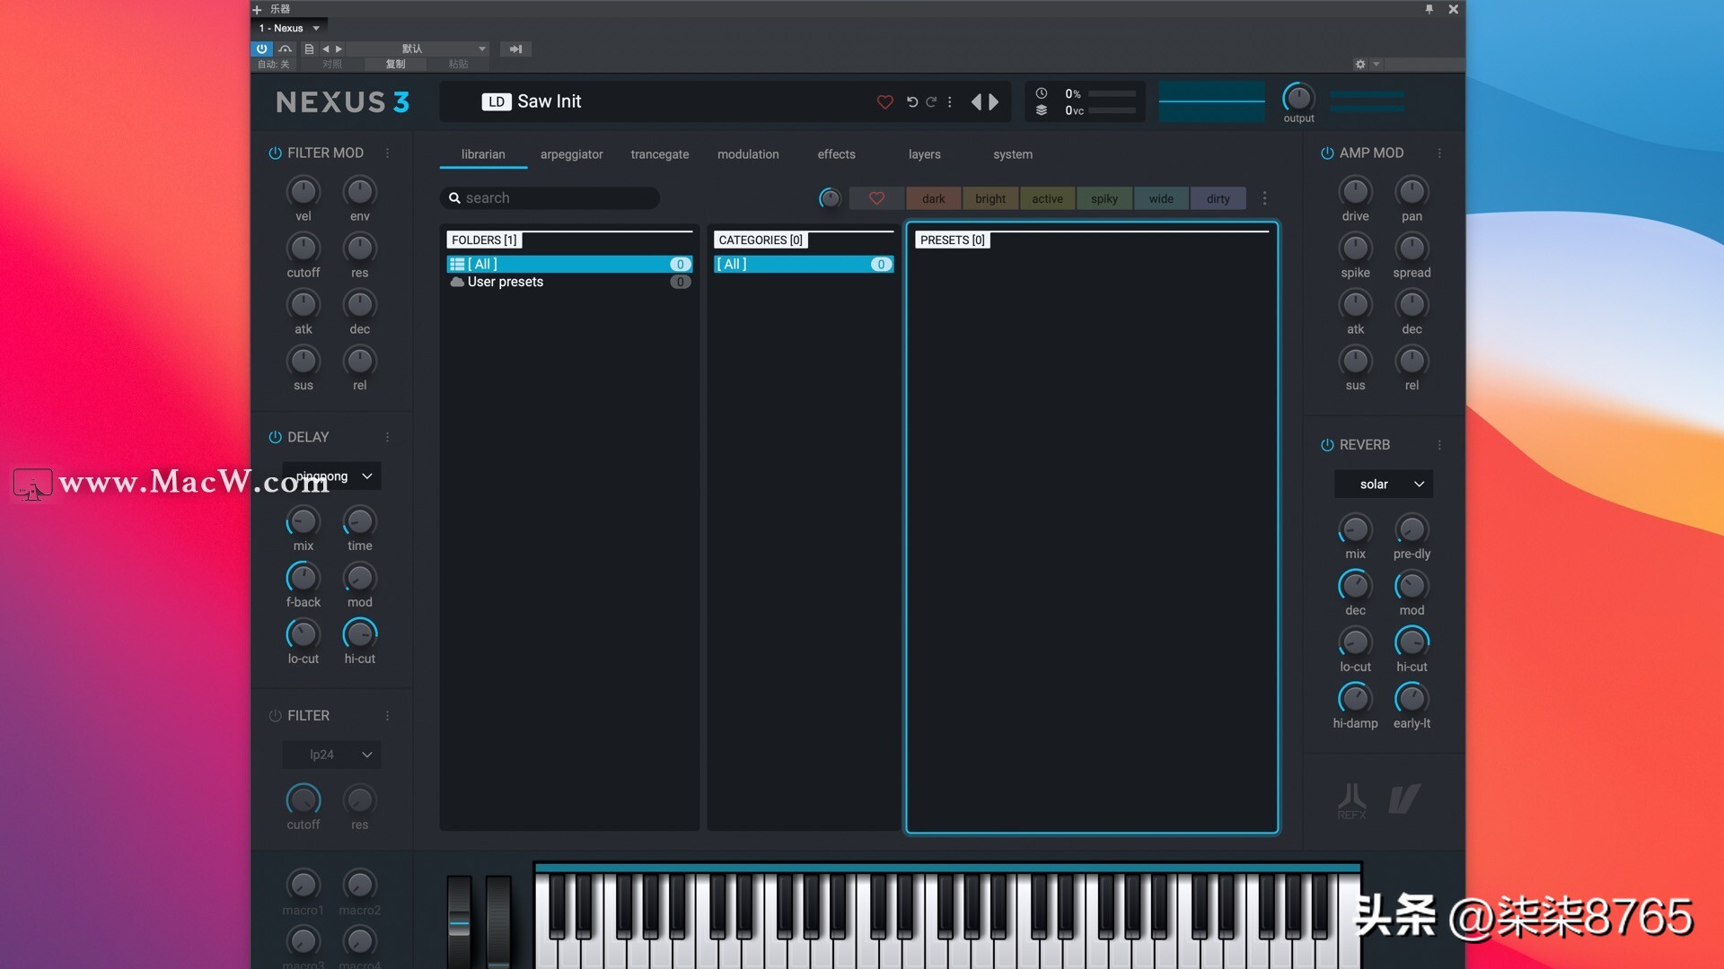
Task: Switch to the effects tab
Action: [x=836, y=154]
